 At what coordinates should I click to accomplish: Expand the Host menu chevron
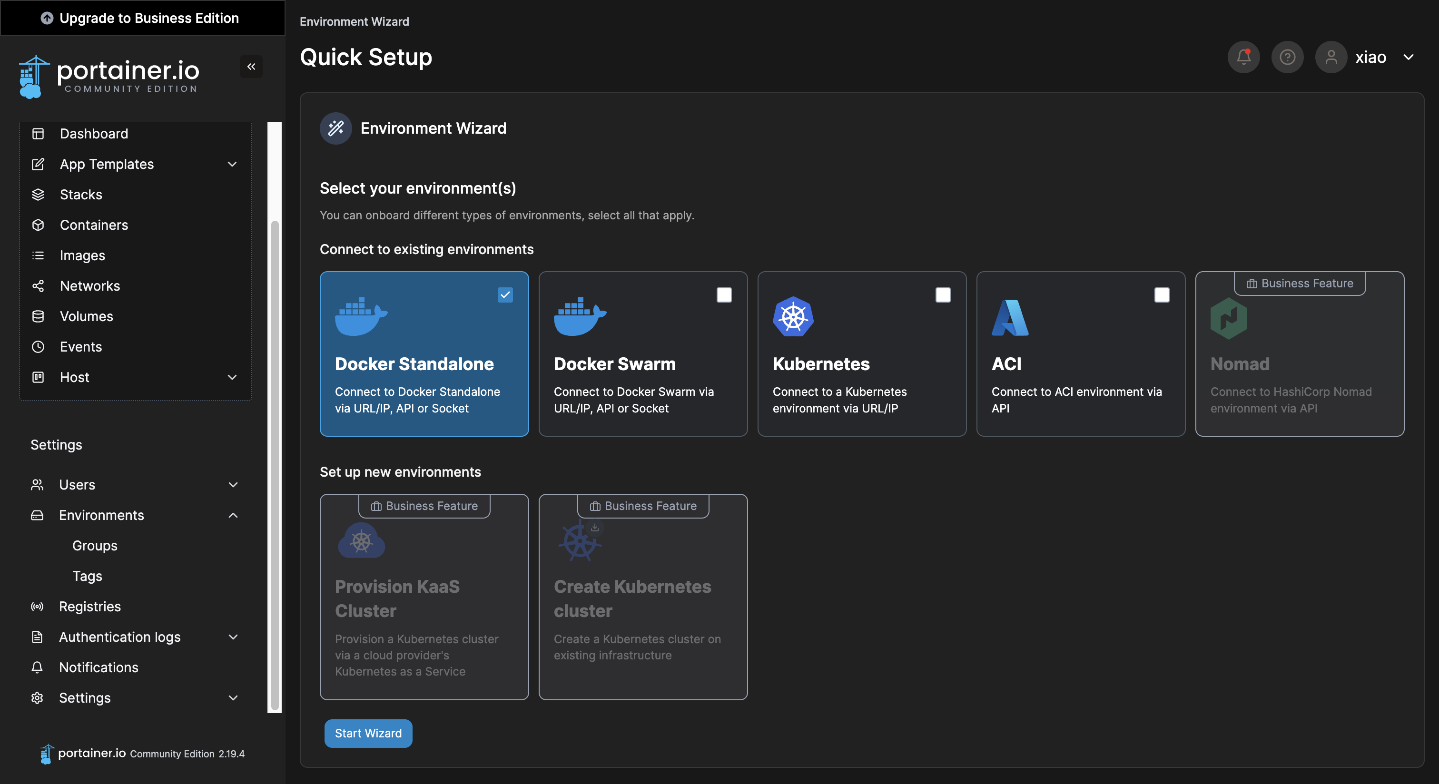pyautogui.click(x=232, y=377)
